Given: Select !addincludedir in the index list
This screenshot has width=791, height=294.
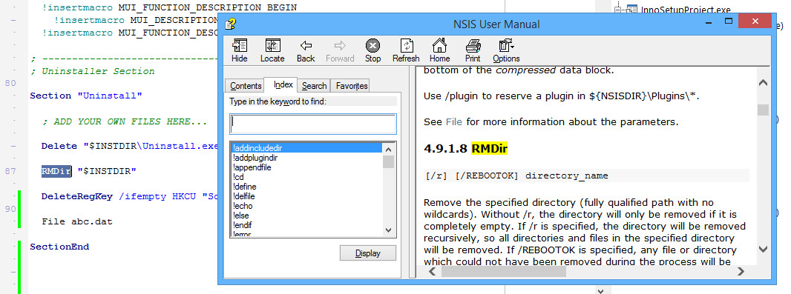Looking at the screenshot, I should [x=306, y=149].
